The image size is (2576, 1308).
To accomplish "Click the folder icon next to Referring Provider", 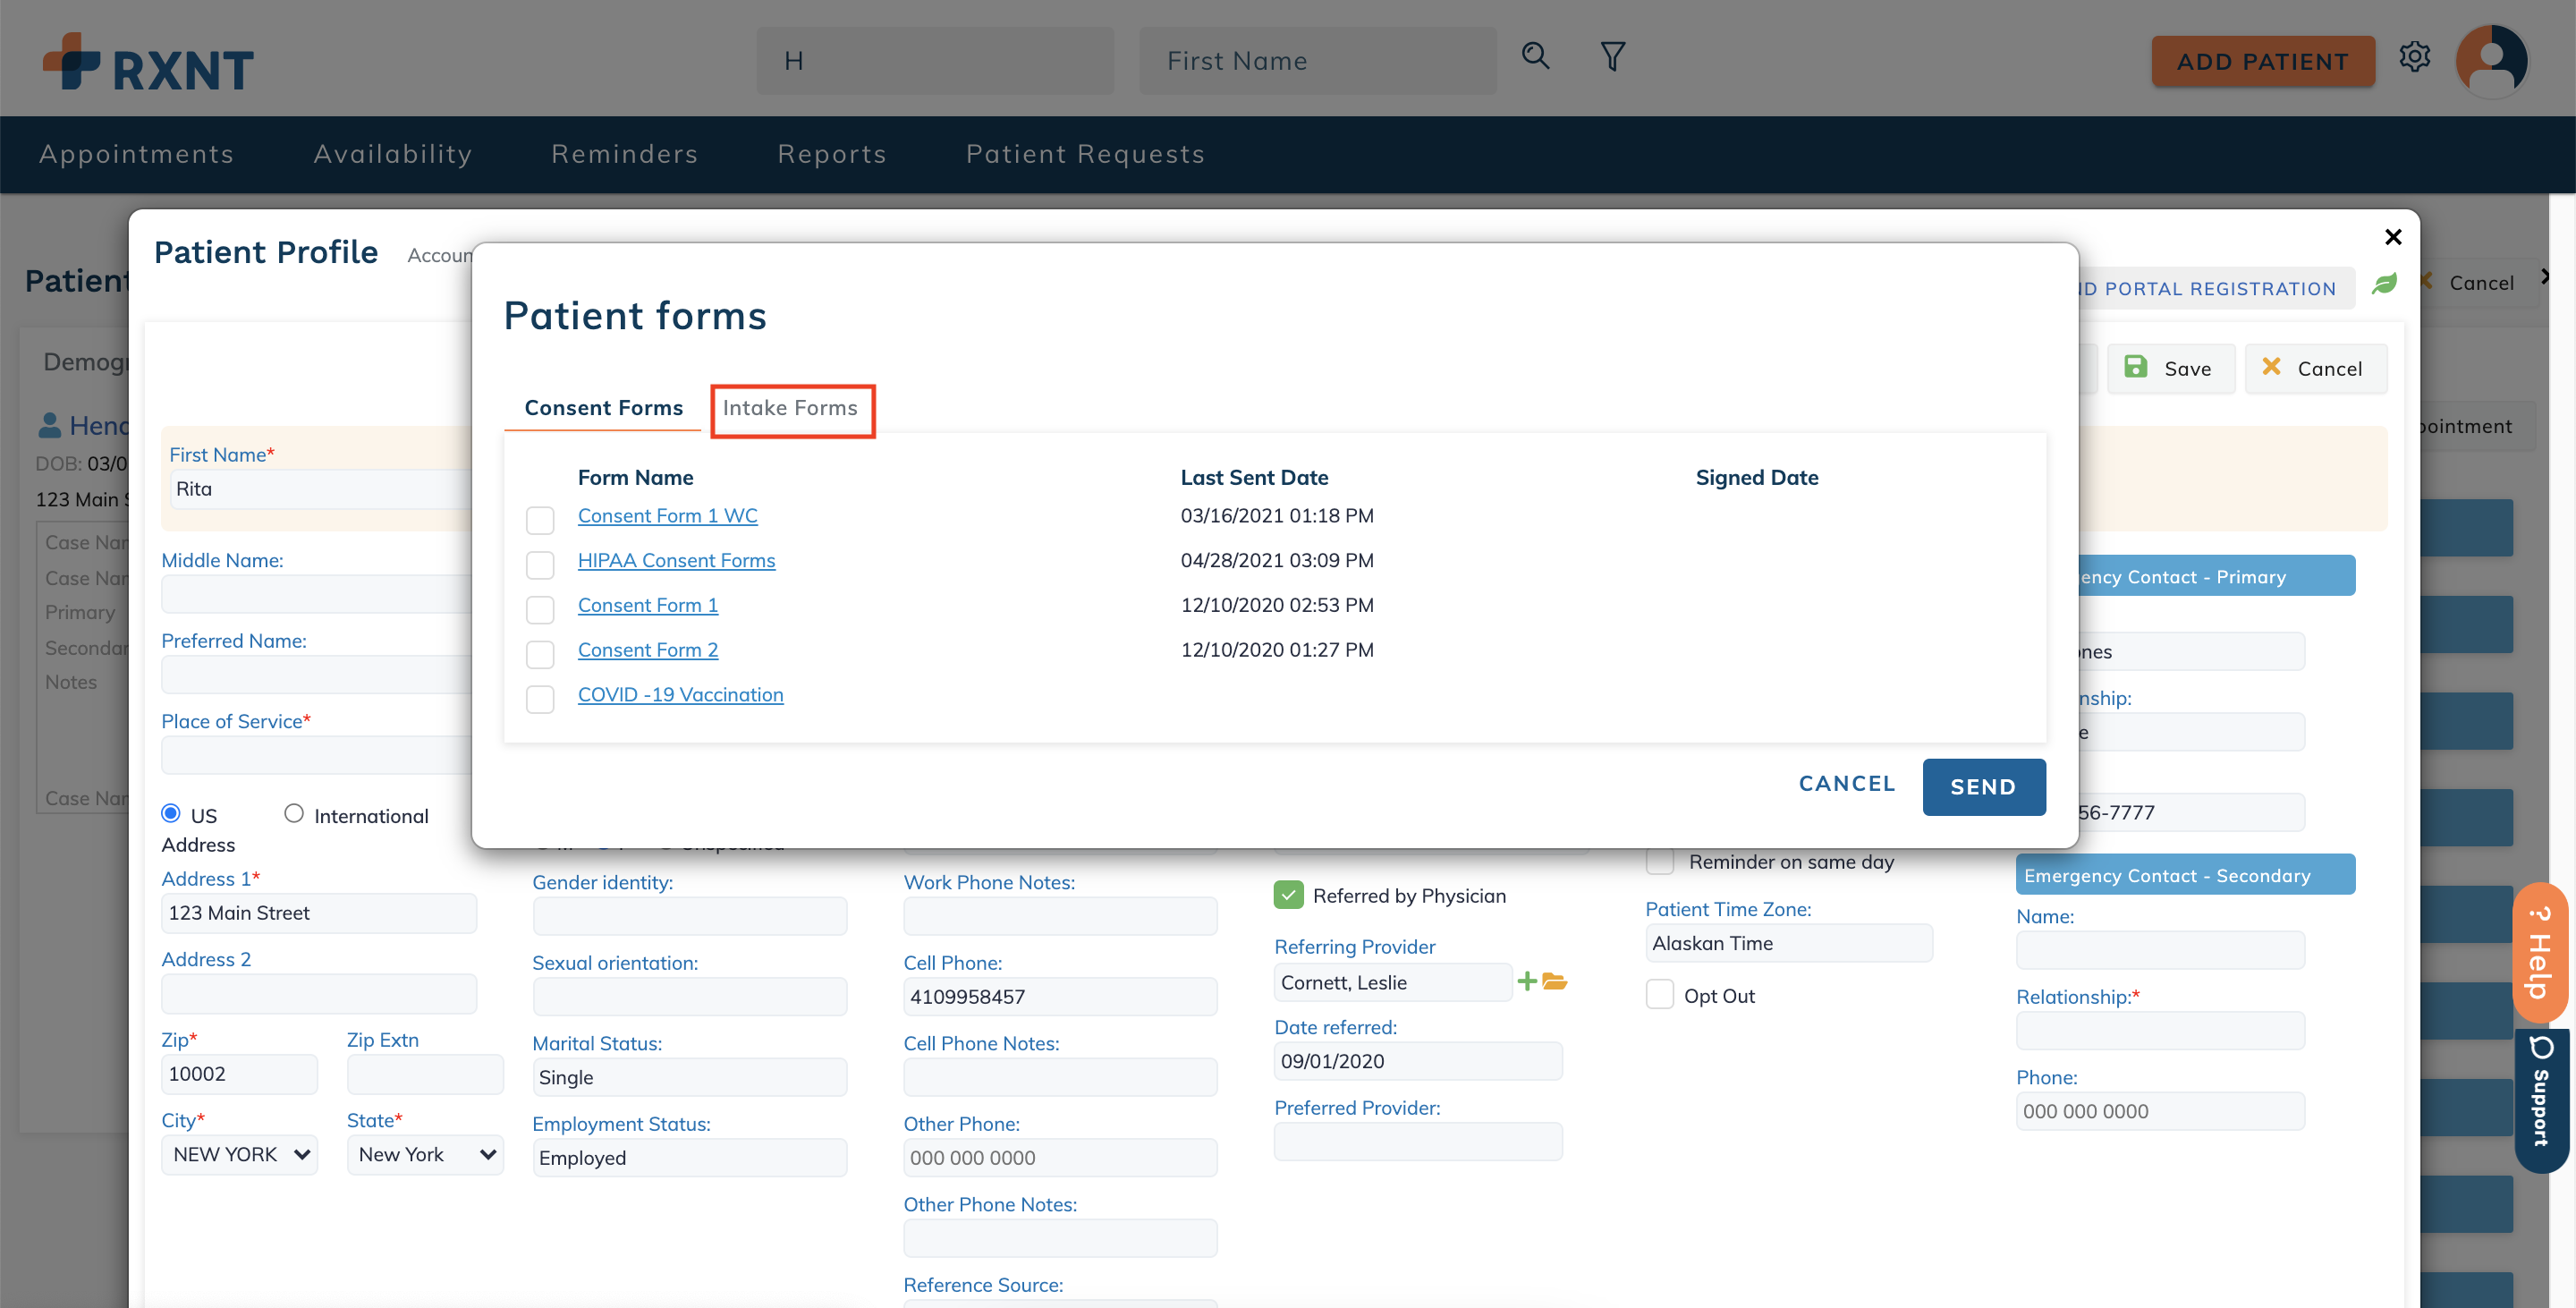I will [x=1554, y=981].
